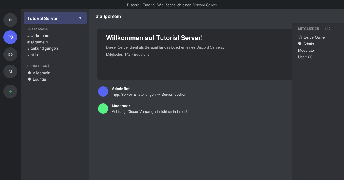The width and height of the screenshot is (344, 180).
Task: Click the Mitglieder: 142 • Boosts: 5 text
Action: point(128,54)
